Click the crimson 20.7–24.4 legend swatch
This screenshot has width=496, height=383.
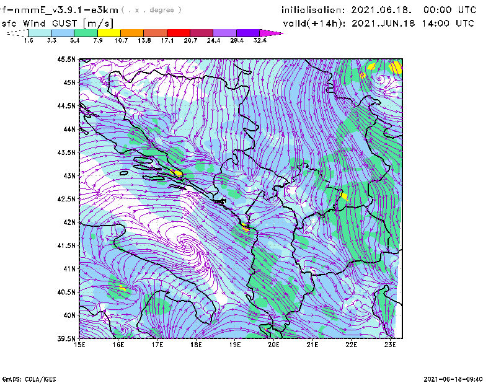pos(201,33)
